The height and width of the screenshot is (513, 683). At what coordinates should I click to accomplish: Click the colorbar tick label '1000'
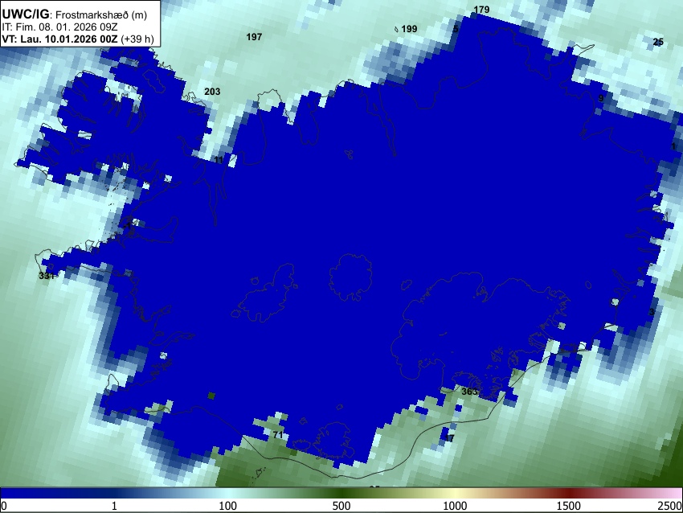pyautogui.click(x=455, y=506)
